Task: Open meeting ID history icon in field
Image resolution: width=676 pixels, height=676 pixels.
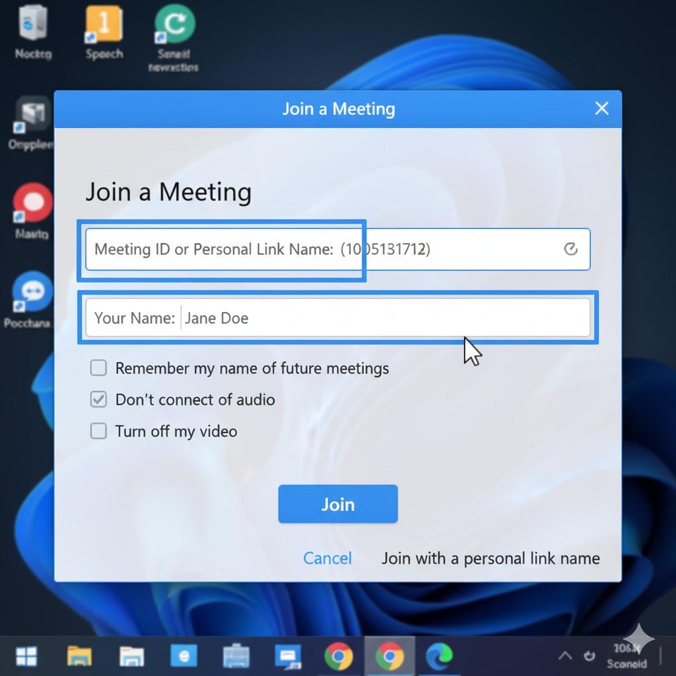Action: click(x=570, y=249)
